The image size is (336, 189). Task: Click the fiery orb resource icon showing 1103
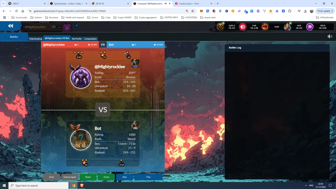tap(265, 27)
